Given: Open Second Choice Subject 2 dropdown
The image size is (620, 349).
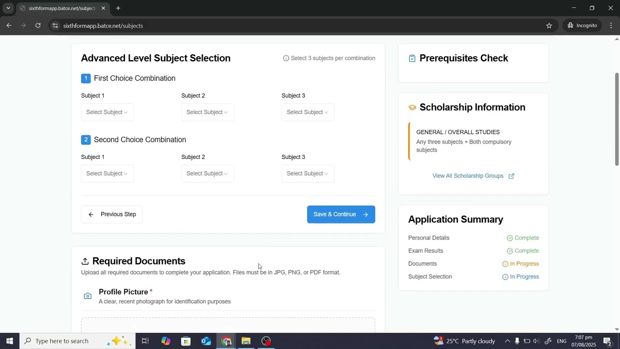Looking at the screenshot, I should 207,174.
